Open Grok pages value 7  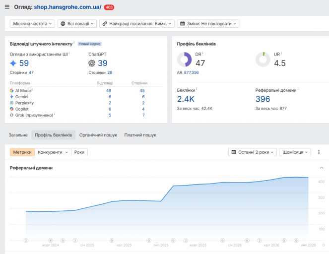tap(143, 115)
